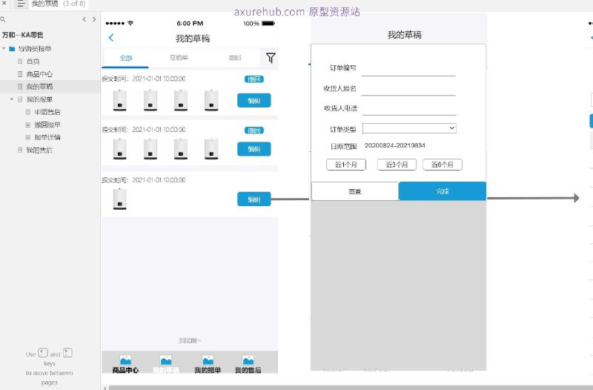Collapse the 我的报单 tree node arrow
593x390 pixels.
tap(12, 99)
